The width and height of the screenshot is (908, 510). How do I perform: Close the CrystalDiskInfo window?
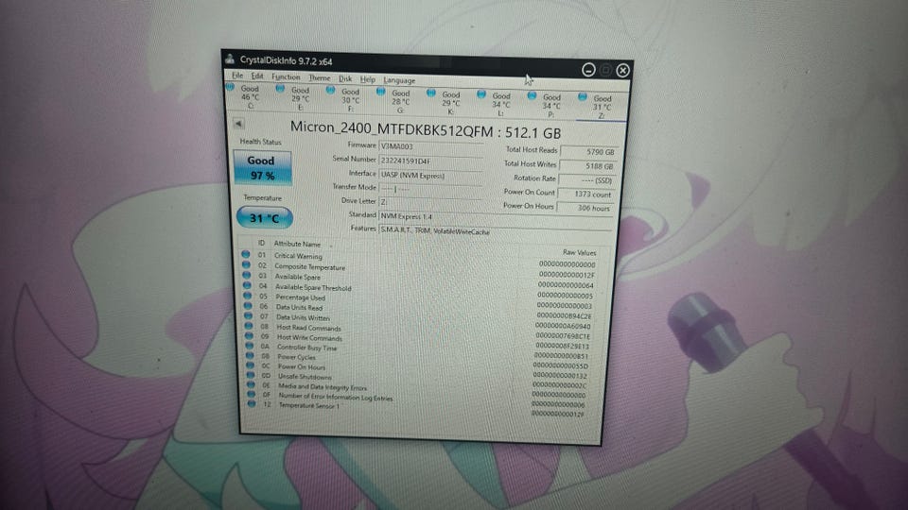tap(622, 71)
